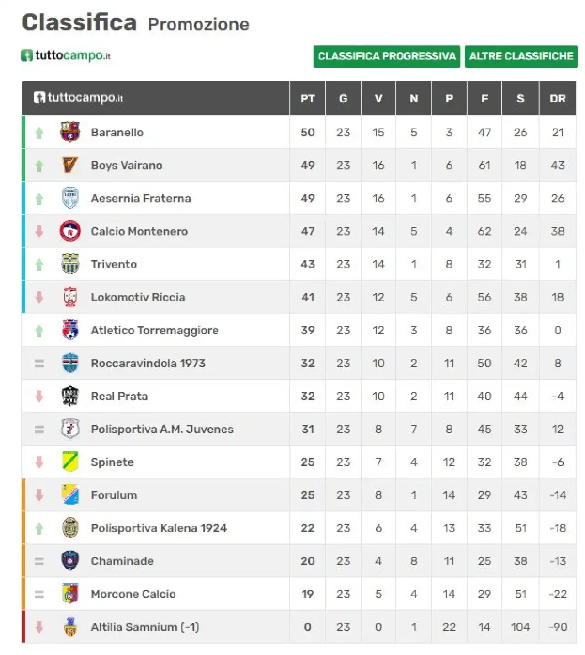Click the tuttocampo.it logo below the title

66,55
